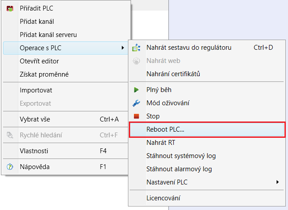Image resolution: width=288 pixels, height=210 pixels.
Task: Click the red Stop square icon
Action: pos(136,116)
